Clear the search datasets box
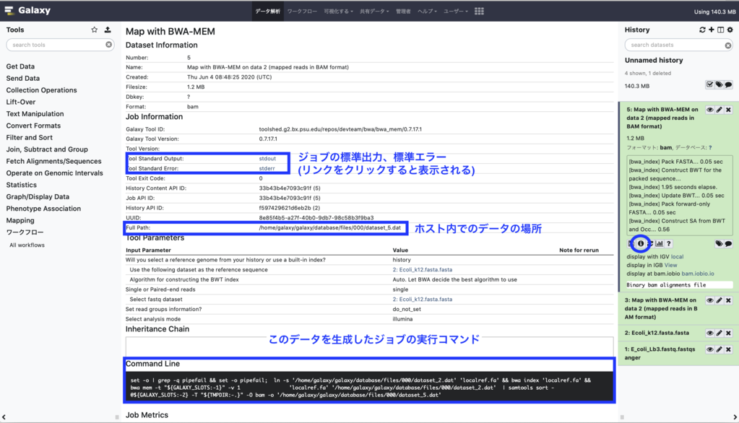Viewport: 739px width, 423px height. (728, 45)
